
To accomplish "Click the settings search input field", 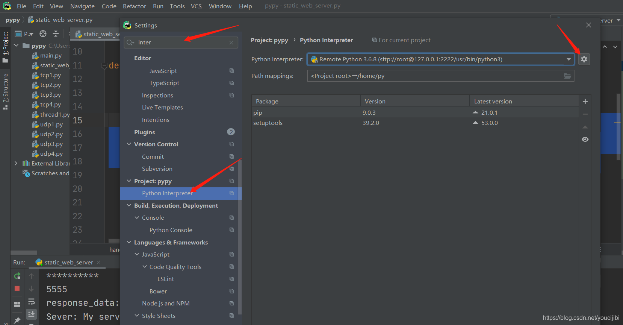I will (x=181, y=43).
